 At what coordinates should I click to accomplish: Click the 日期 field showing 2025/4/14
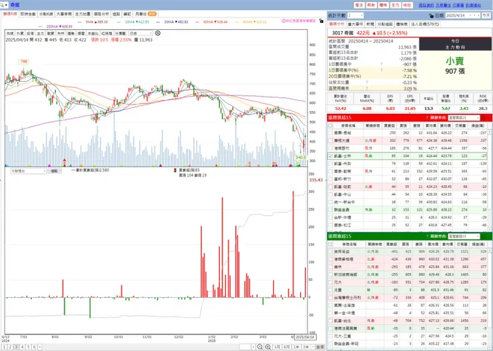click(463, 15)
